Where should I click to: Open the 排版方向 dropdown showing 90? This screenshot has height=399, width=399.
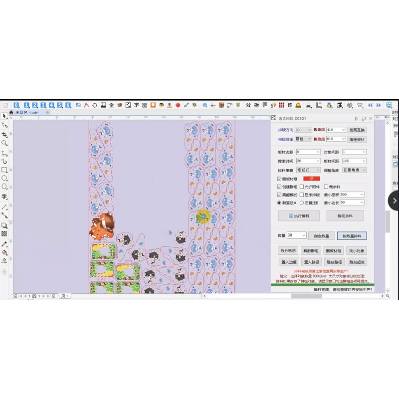[x=303, y=130]
